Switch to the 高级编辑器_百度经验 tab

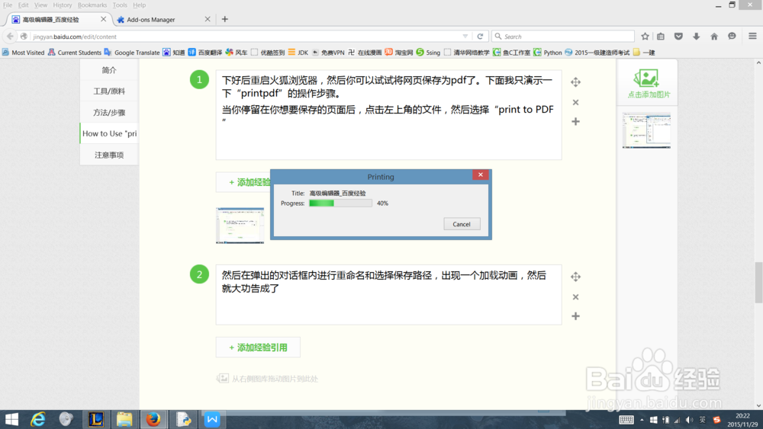click(x=59, y=20)
